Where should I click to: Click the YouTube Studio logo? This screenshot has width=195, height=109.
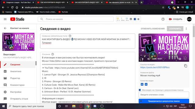(x=17, y=19)
